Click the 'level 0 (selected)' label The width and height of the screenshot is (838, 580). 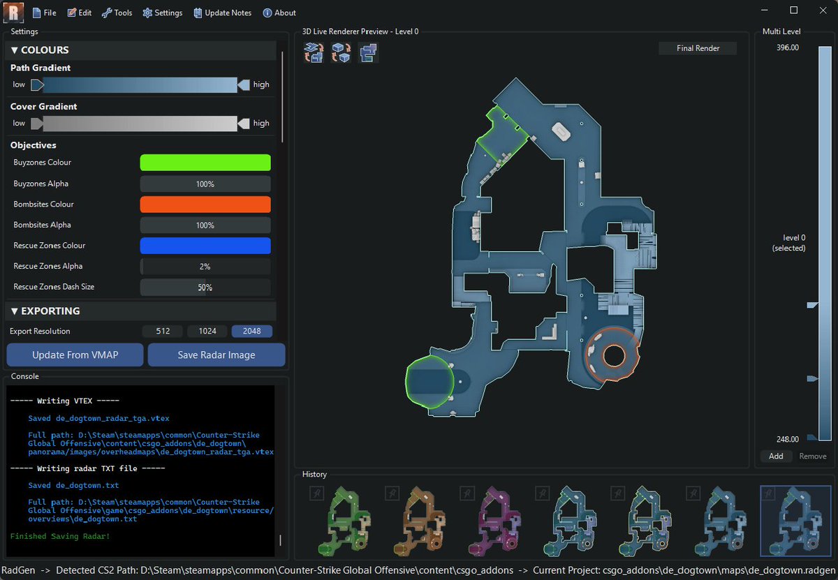[788, 243]
